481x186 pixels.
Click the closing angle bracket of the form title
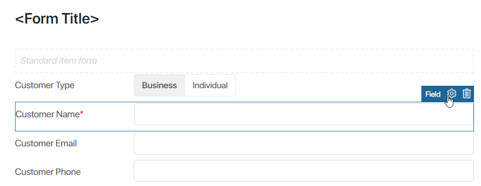point(95,19)
